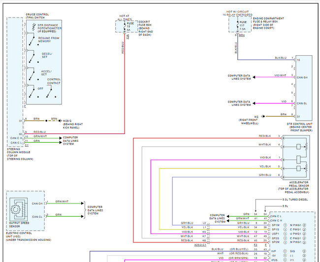Select the 'CAN CH' label in the control unit

37,203
